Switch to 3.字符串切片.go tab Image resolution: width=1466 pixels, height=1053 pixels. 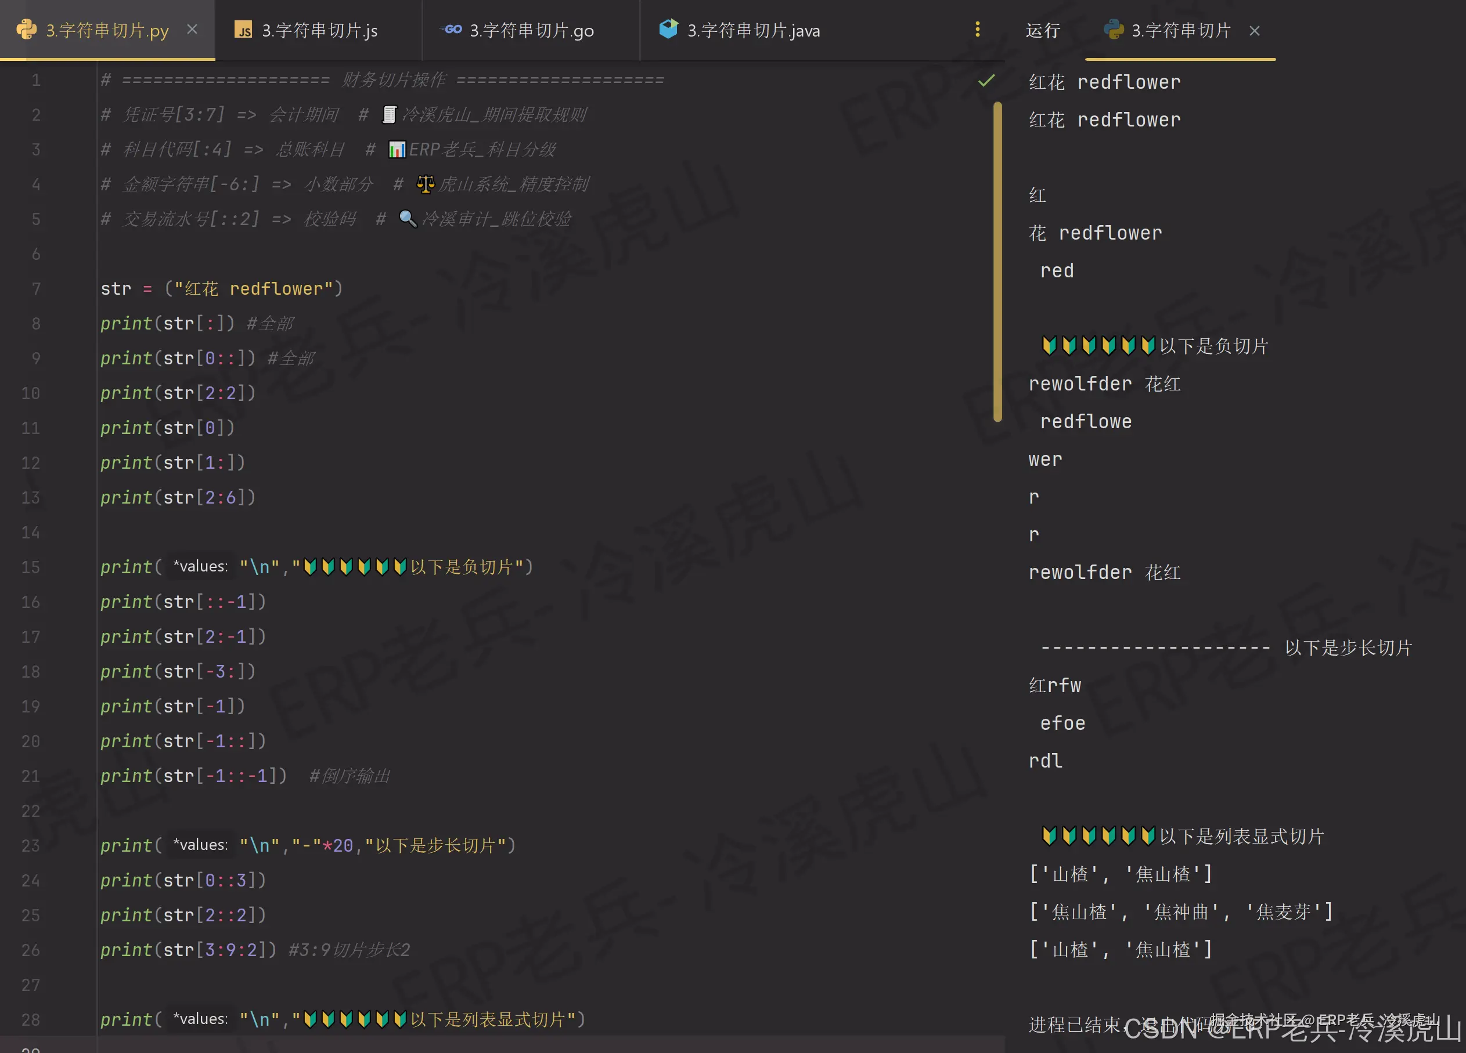coord(531,30)
